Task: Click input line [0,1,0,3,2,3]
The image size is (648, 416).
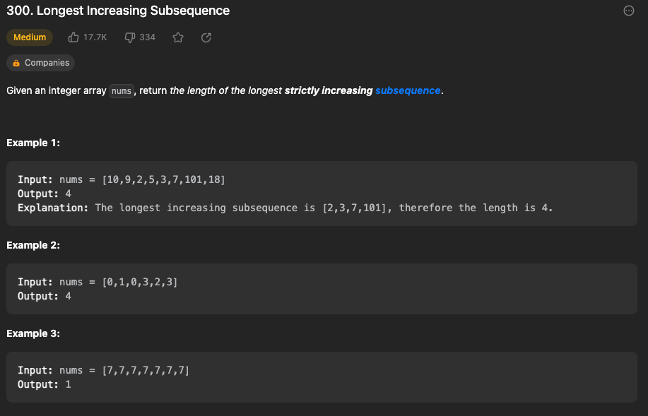Action: tap(98, 282)
